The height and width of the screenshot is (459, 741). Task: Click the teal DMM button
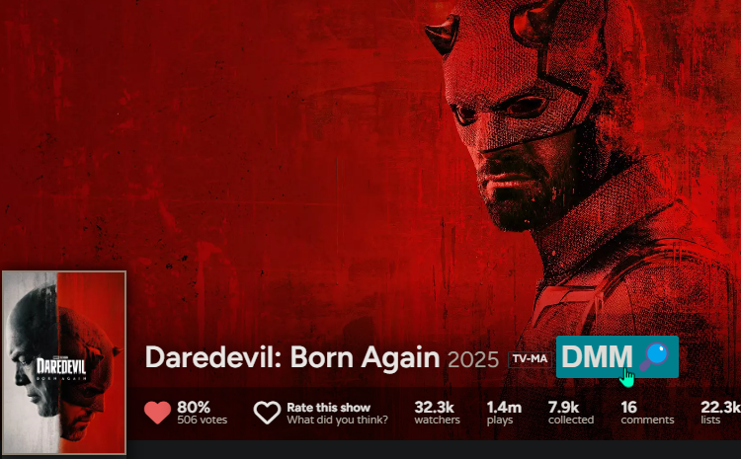617,357
